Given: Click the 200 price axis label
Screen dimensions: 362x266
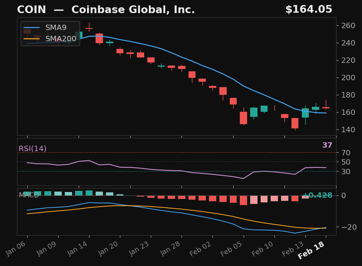Looking at the screenshot, I should coord(348,77).
